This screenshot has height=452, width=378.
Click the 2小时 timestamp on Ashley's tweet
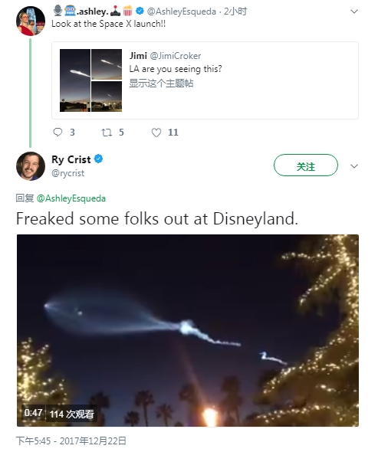point(235,11)
